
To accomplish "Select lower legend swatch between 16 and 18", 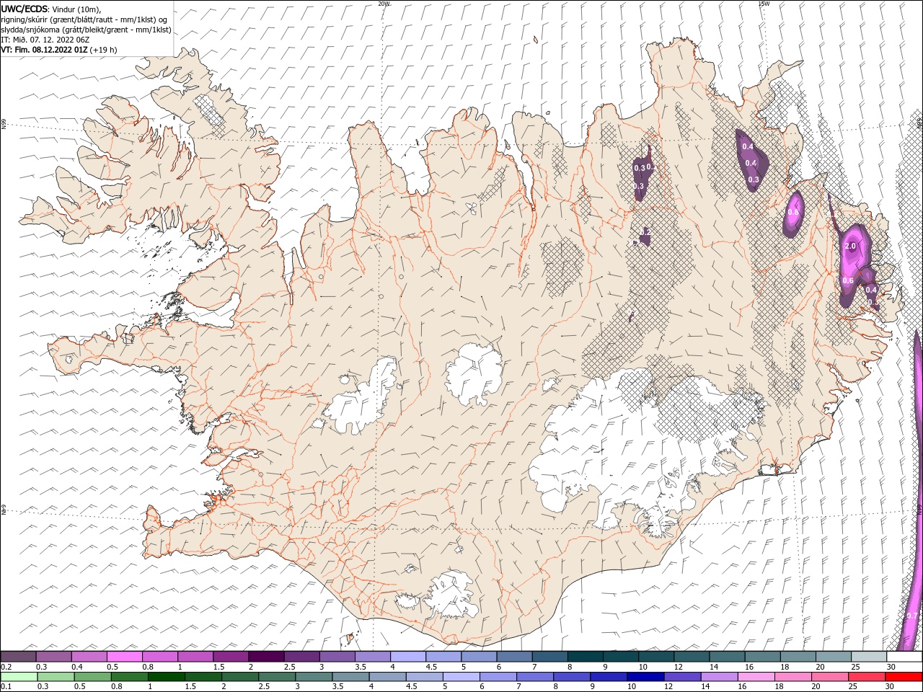I will [756, 676].
